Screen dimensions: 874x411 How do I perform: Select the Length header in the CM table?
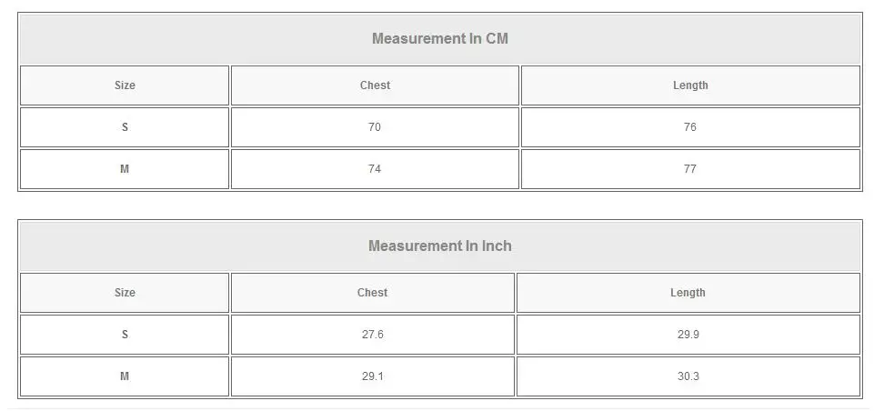coord(690,85)
